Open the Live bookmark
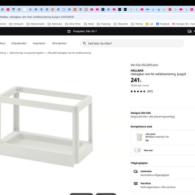 click(149, 24)
